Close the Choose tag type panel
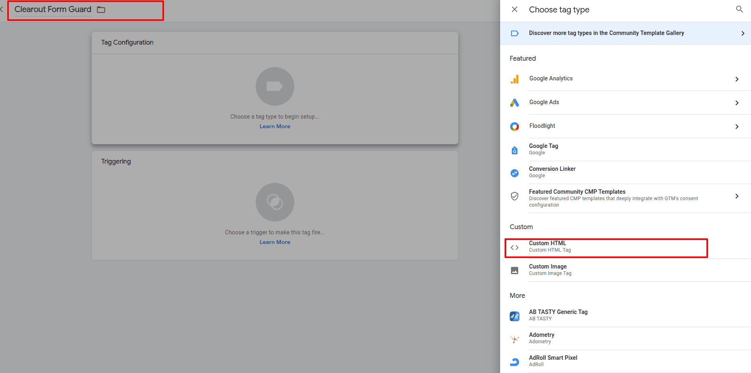Viewport: 751px width, 373px height. (515, 9)
